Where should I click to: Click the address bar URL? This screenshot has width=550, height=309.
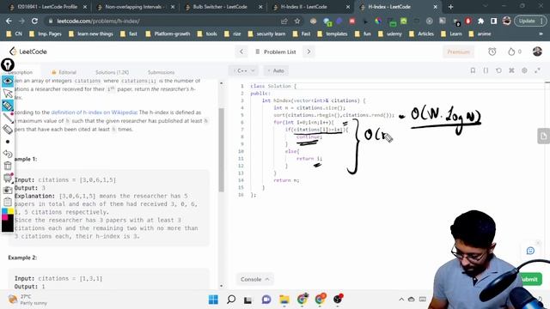(98, 21)
